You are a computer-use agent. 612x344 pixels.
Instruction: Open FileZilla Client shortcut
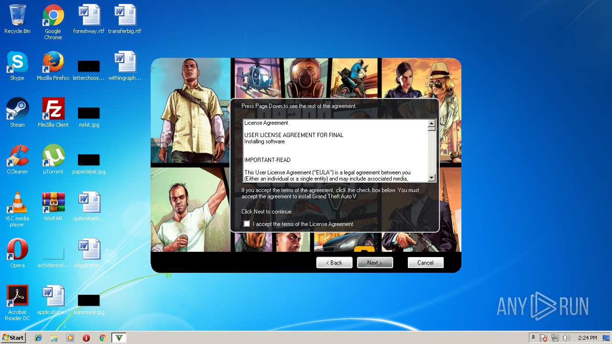coord(53,113)
